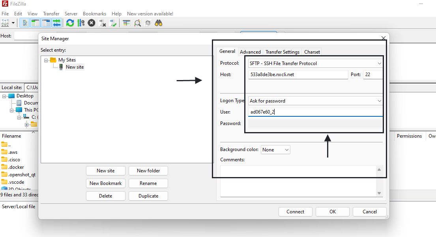Click the Cancel current operation icon

(x=92, y=23)
